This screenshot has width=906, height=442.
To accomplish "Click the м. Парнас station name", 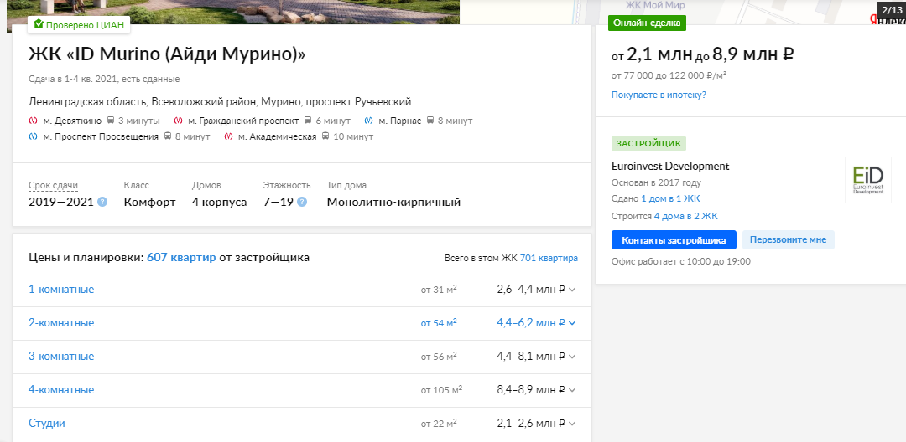I will point(400,121).
